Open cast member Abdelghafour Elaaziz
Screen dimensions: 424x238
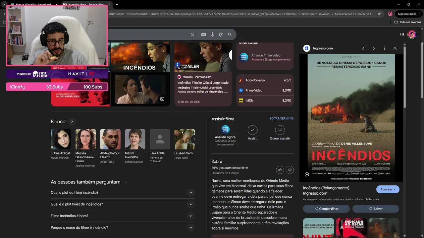tap(110, 146)
